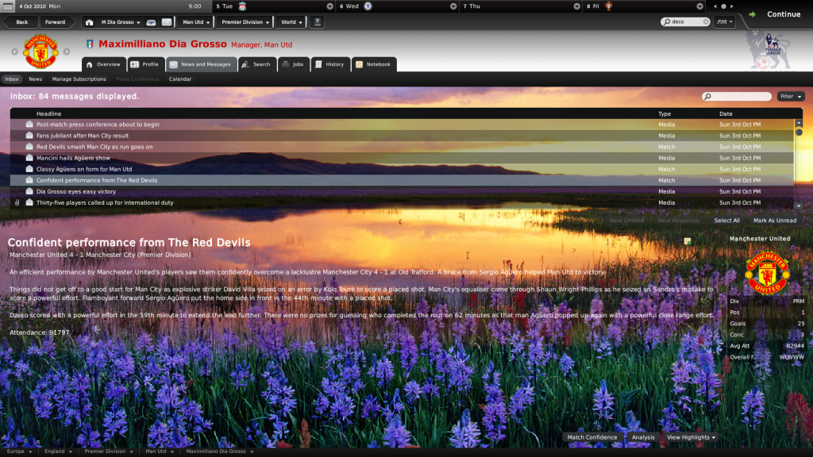Move calendar days forward with the right arrow

(x=731, y=6)
